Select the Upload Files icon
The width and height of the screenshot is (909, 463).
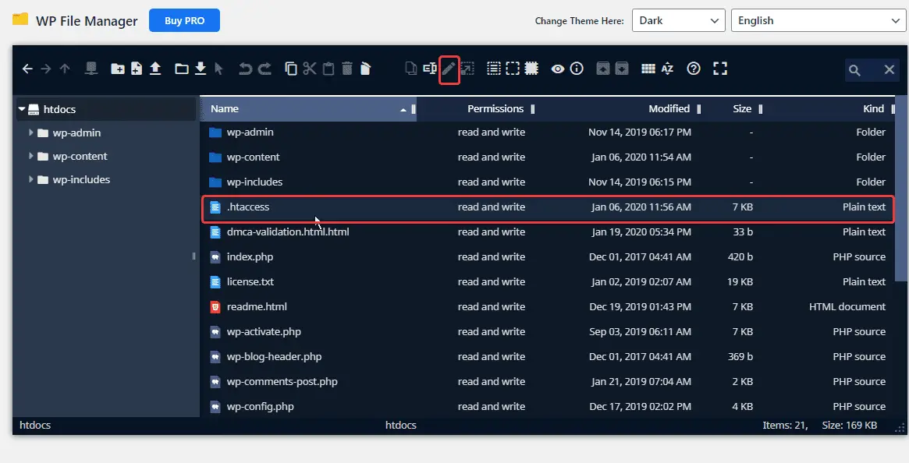[x=155, y=69]
